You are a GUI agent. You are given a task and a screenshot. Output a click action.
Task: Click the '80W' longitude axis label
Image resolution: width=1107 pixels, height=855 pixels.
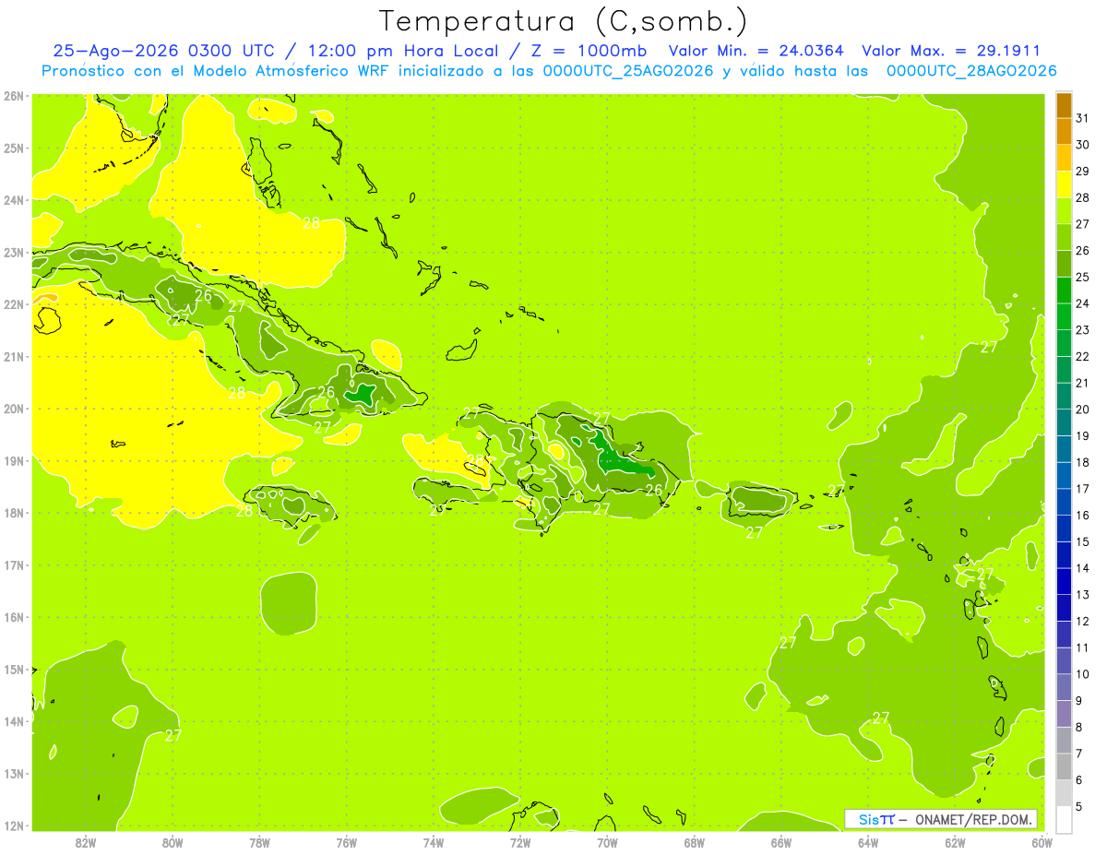173,842
